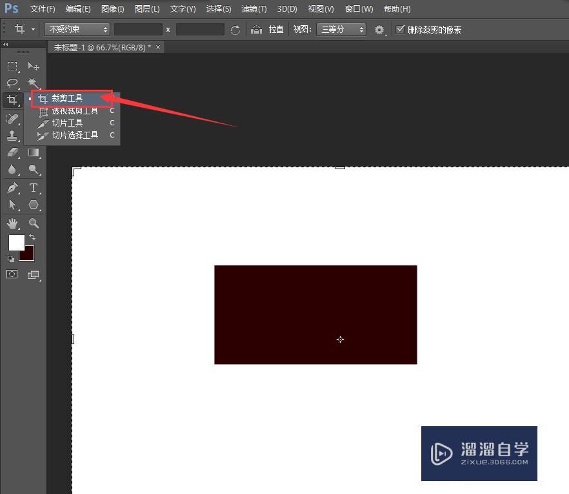This screenshot has width=569, height=494.
Task: Select the Gradient tool
Action: coord(34,152)
